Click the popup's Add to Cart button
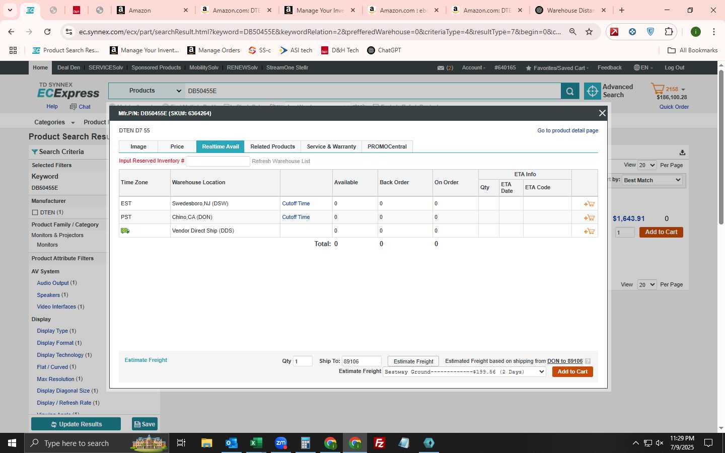Screen dimensions: 725x453 (572, 372)
